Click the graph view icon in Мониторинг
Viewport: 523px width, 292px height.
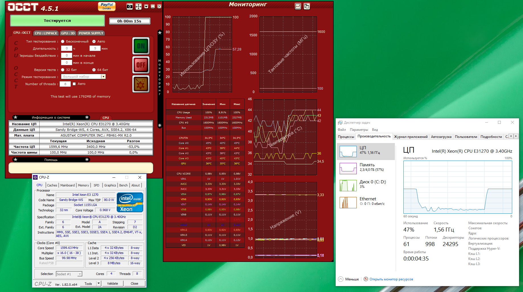[x=298, y=6]
